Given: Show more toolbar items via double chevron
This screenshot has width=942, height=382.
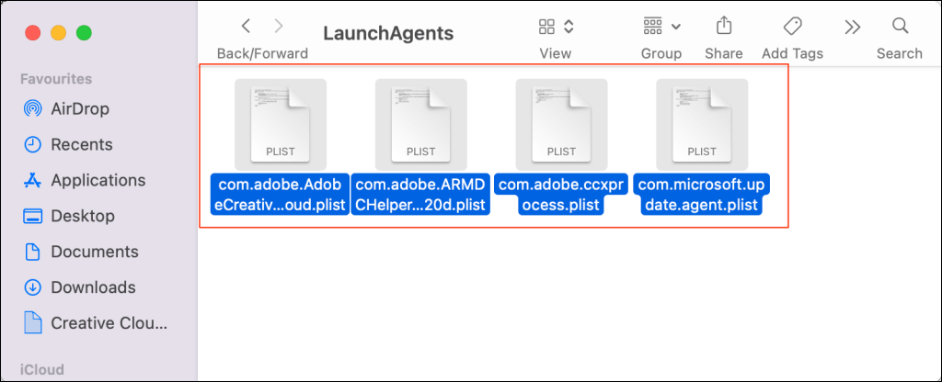Looking at the screenshot, I should tap(853, 27).
